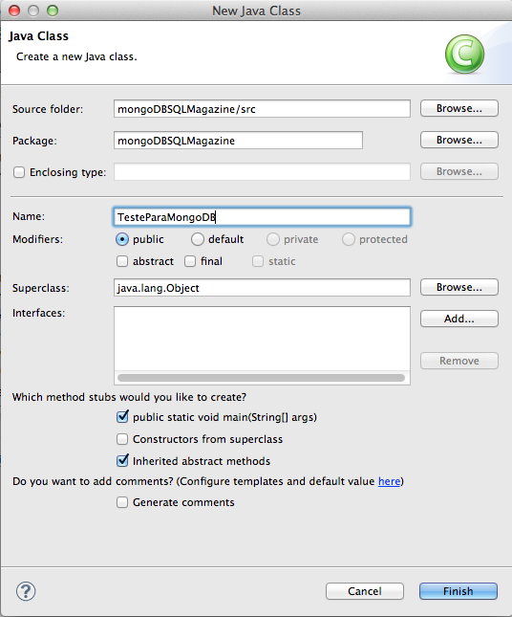Click the Superclass text field
Screen dimensions: 512x617
(x=262, y=288)
